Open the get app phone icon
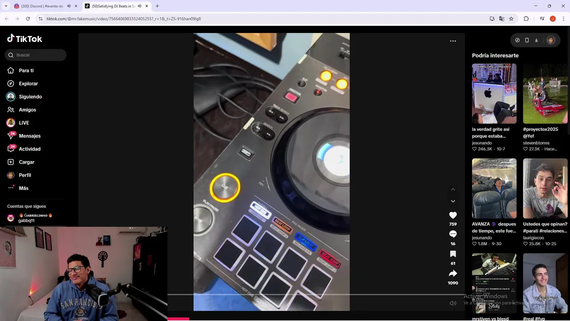 pos(527,40)
